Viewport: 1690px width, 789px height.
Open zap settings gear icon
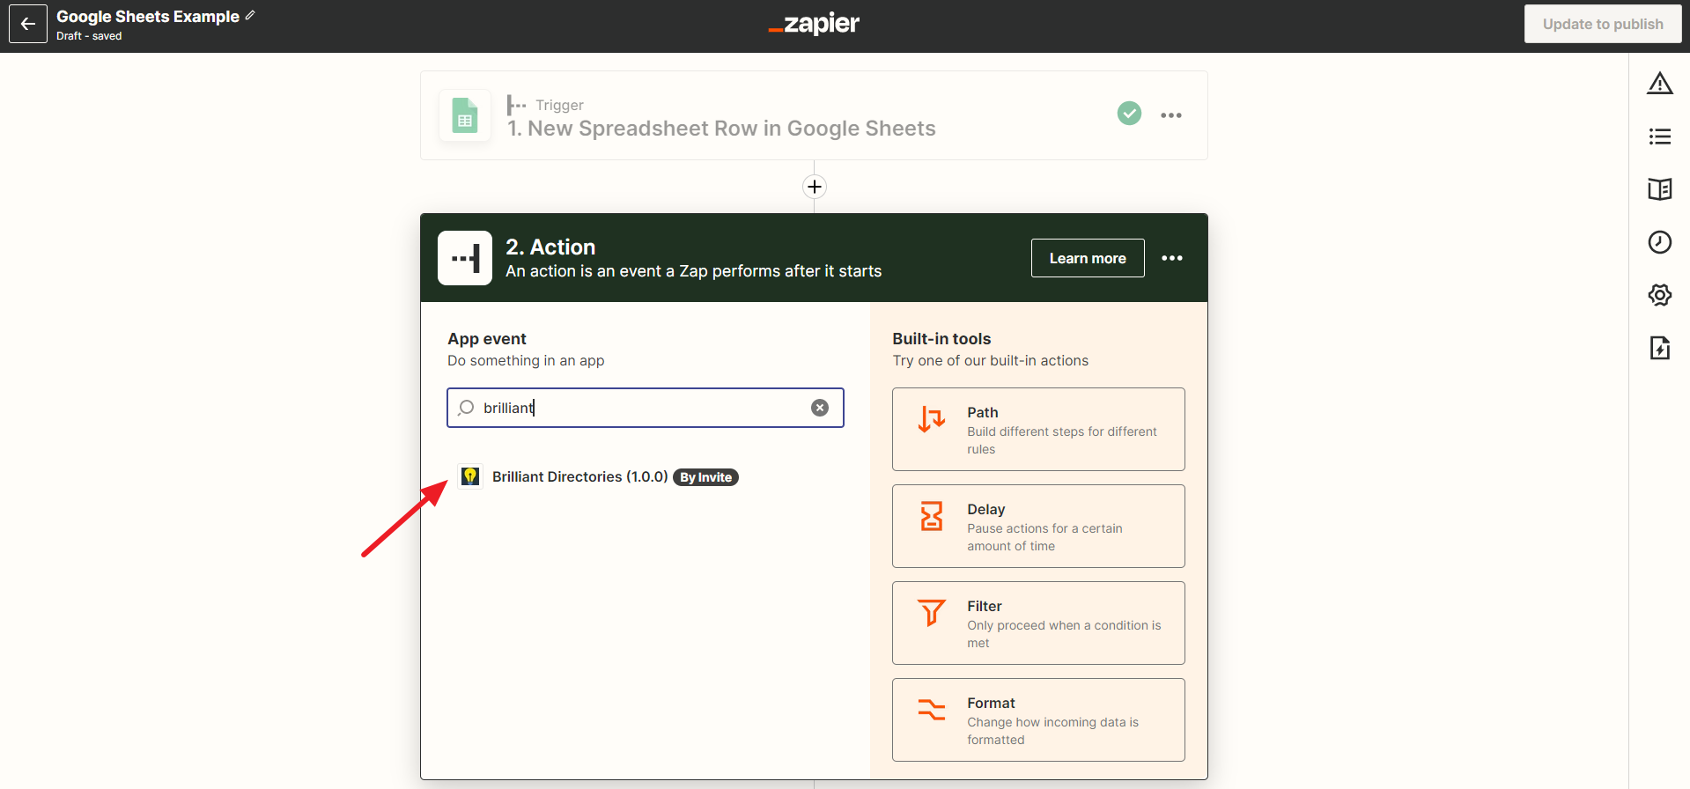pos(1660,295)
